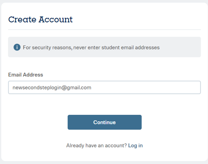Click the 'student email addresses' phrase in notice
208x164 pixels.
pyautogui.click(x=130, y=47)
